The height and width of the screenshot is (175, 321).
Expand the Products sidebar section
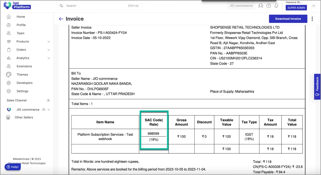(x=49, y=41)
